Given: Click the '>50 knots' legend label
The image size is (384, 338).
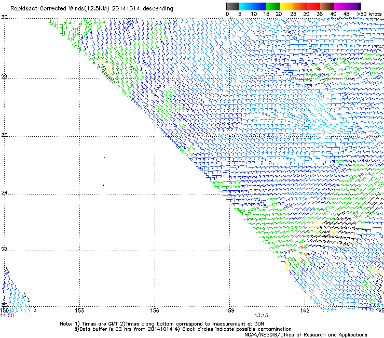Looking at the screenshot, I should (x=369, y=14).
